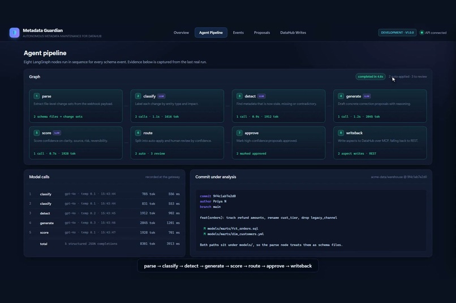Select the parse node card
Viewport: 456px width, 303px height.
point(76,106)
